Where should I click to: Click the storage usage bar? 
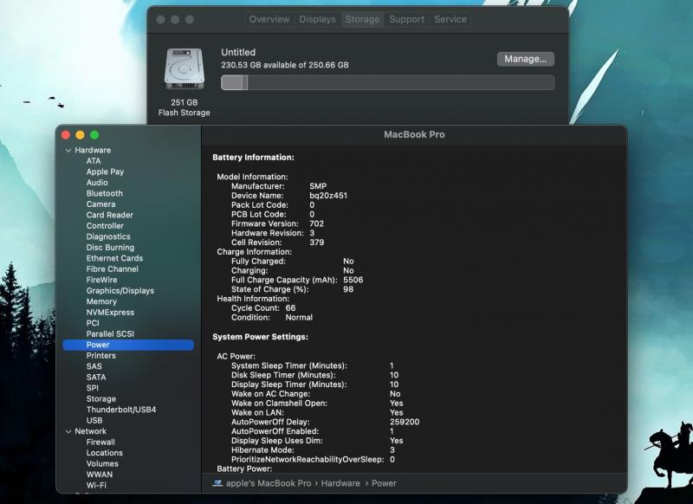pyautogui.click(x=387, y=82)
